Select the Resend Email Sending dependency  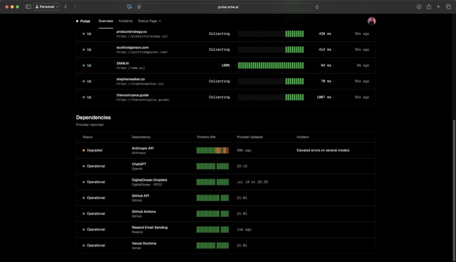(226, 229)
